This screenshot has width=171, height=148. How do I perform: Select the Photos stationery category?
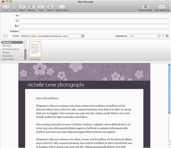tap(6, 53)
